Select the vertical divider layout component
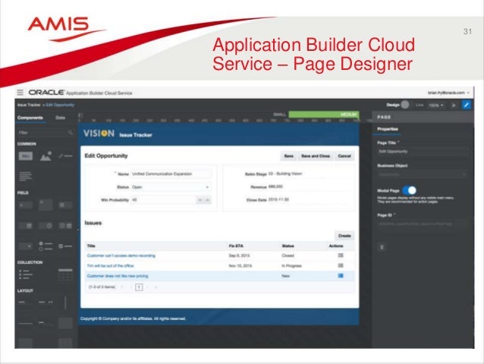 (x=65, y=302)
